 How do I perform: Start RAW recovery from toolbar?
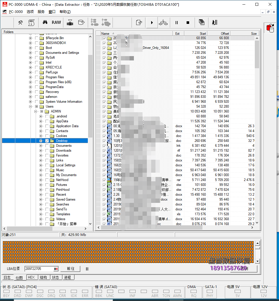click(x=56, y=22)
